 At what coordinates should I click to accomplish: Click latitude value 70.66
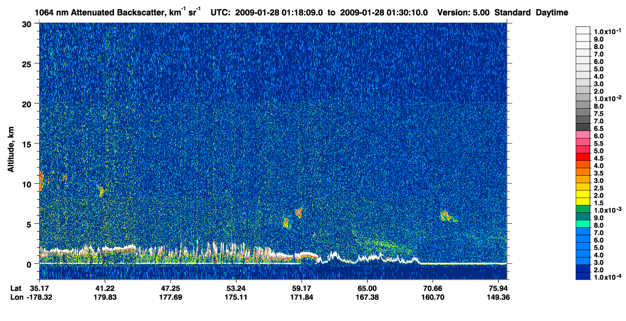coord(432,289)
